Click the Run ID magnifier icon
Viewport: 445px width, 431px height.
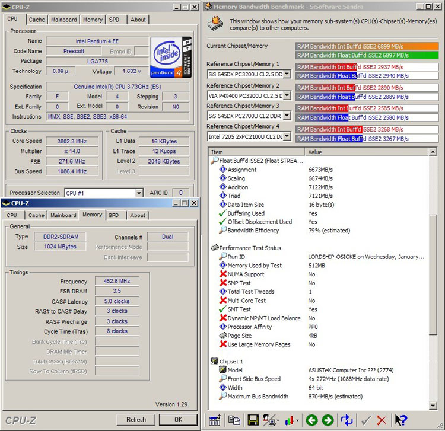tap(223, 257)
